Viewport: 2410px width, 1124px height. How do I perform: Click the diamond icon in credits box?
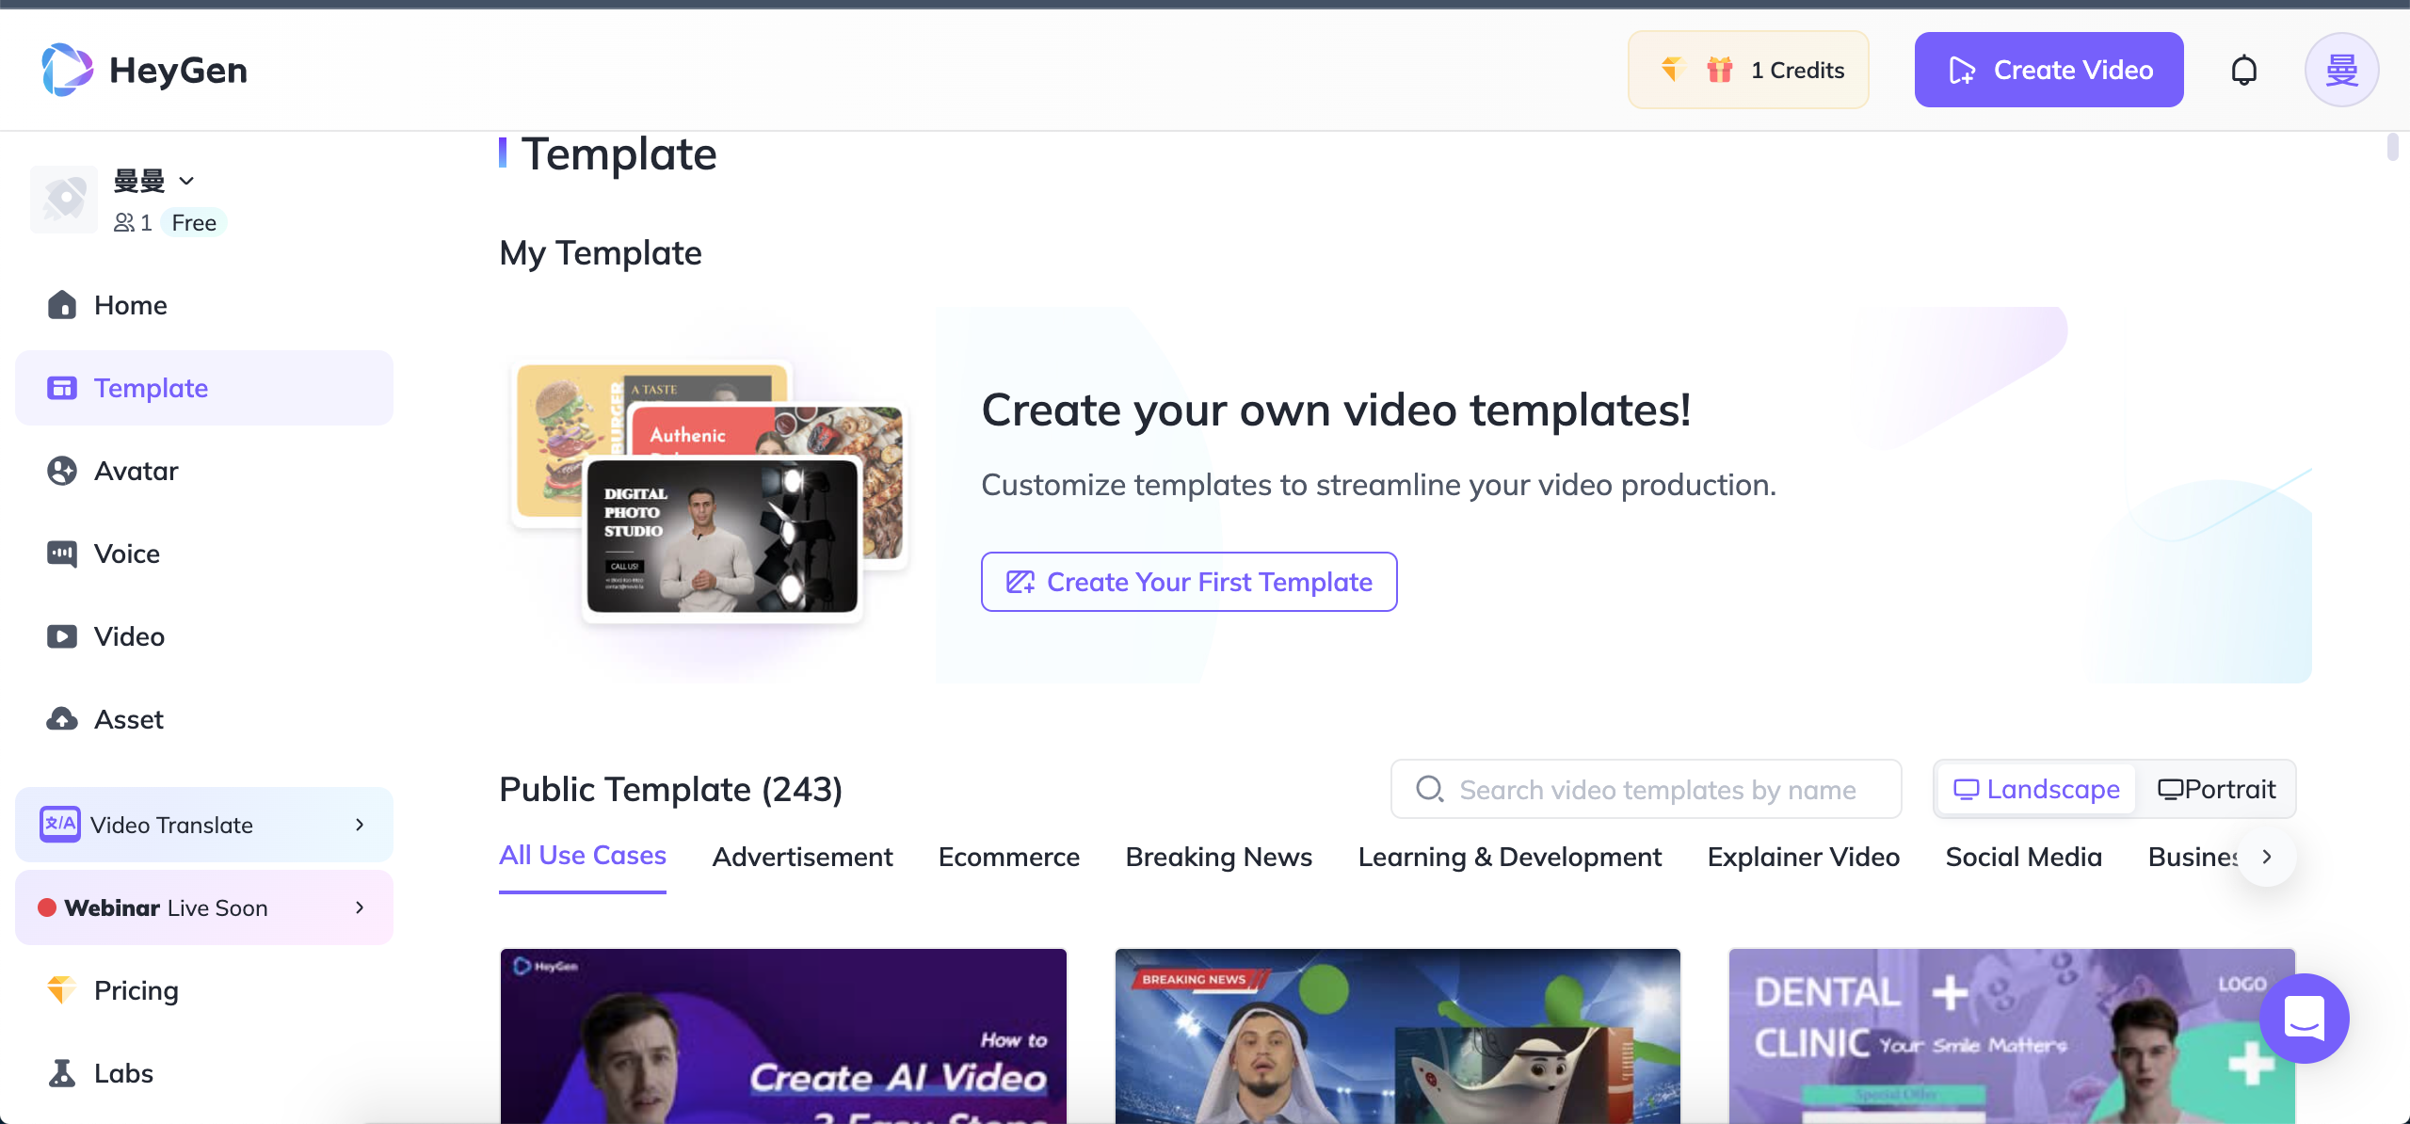1672,70
